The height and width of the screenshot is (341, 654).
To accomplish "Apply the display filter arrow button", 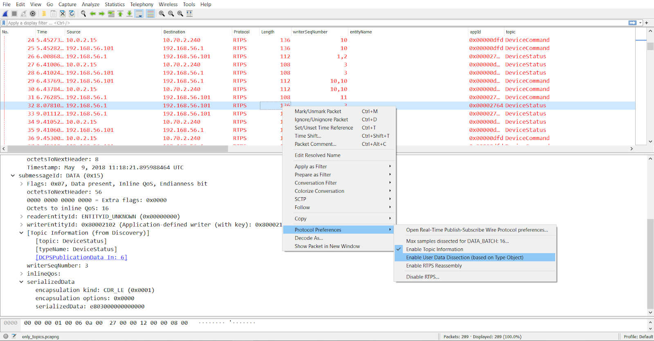I will coord(632,23).
